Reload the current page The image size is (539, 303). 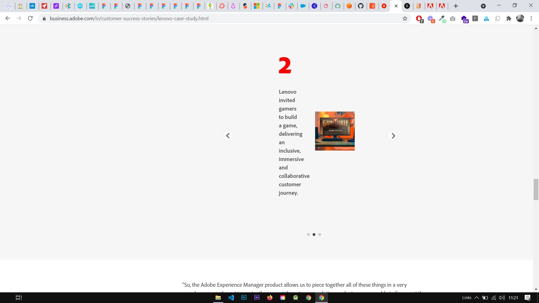click(x=30, y=19)
